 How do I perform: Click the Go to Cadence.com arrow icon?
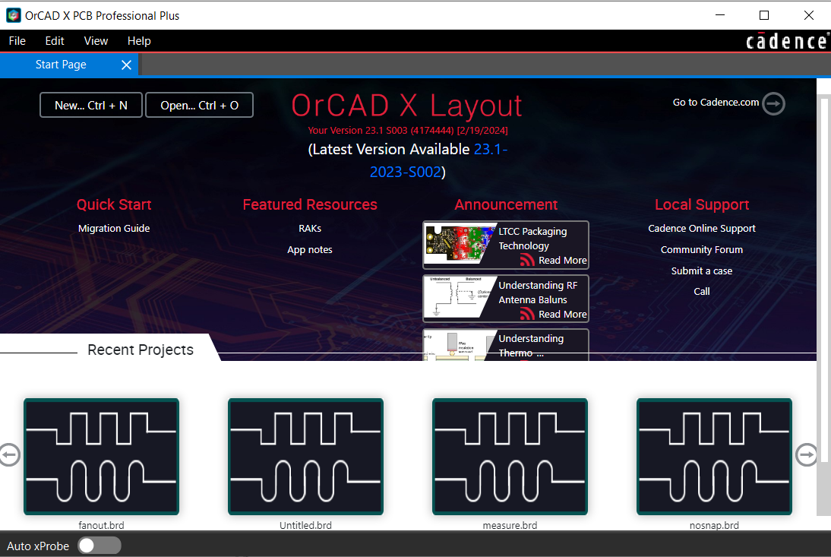click(774, 103)
